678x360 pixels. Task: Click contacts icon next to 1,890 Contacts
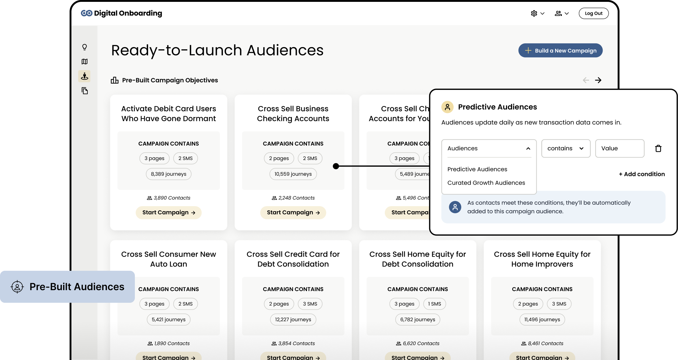pos(150,343)
